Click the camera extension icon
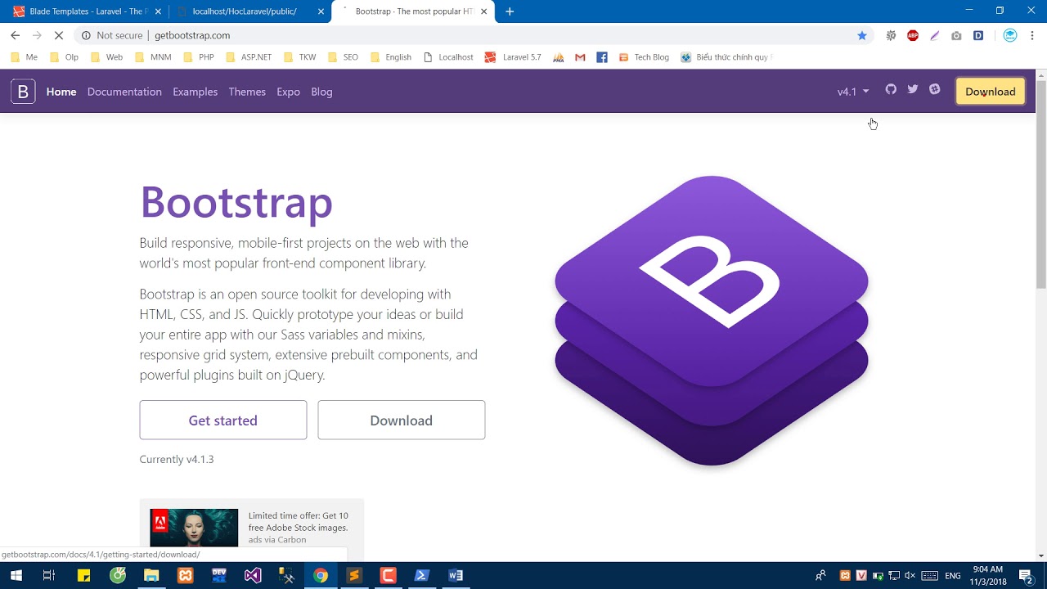 956,35
